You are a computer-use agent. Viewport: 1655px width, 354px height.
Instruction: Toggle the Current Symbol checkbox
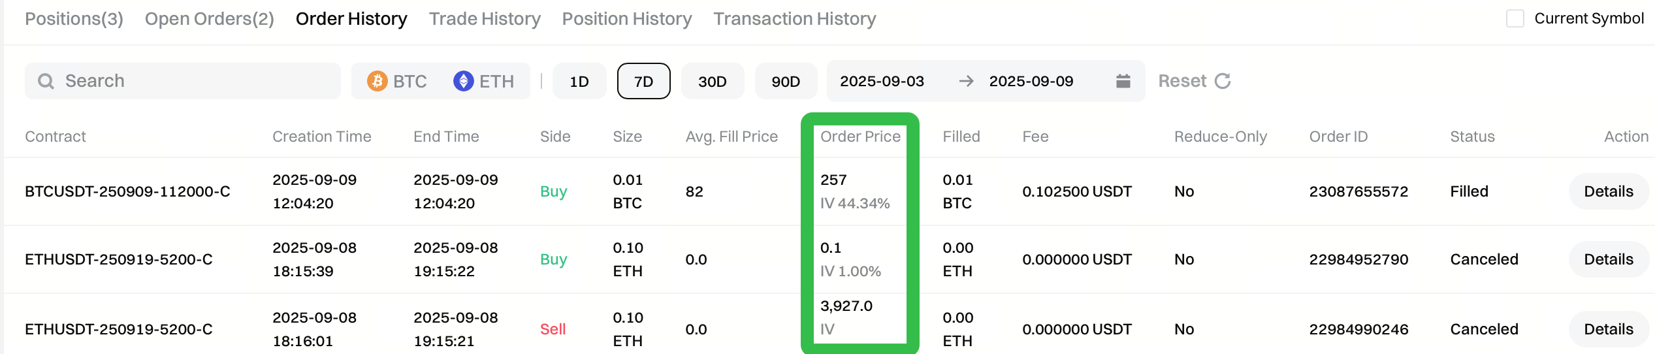click(1515, 18)
